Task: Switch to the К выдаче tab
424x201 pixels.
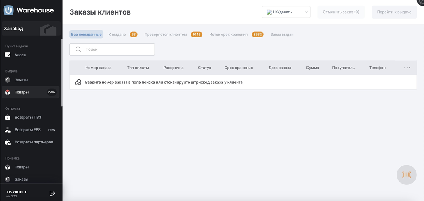Action: click(117, 35)
